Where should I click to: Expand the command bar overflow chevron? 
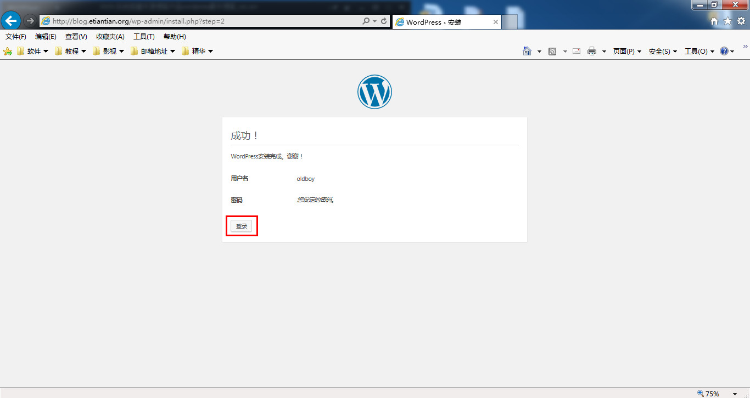745,47
